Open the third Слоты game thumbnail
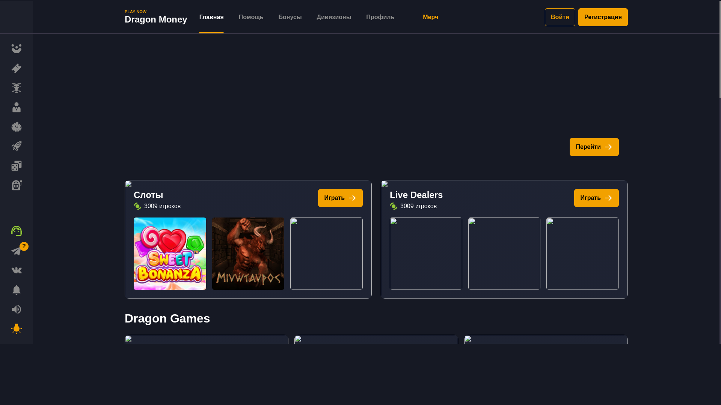Screen dimensions: 721x405 point(326,253)
